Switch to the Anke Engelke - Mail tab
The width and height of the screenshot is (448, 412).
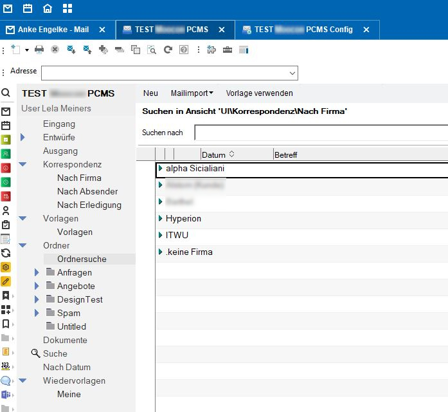[53, 30]
